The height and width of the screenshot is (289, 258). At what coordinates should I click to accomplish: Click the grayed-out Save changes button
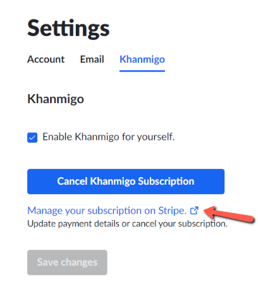(67, 262)
